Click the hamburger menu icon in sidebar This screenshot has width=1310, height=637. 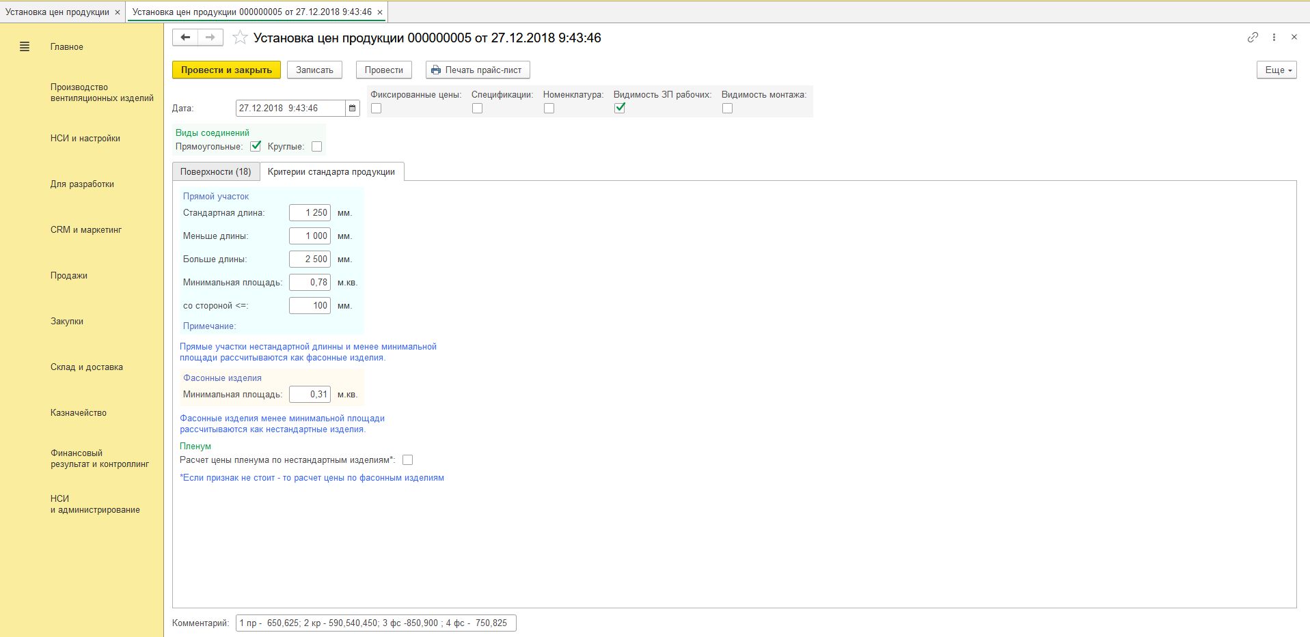[25, 47]
